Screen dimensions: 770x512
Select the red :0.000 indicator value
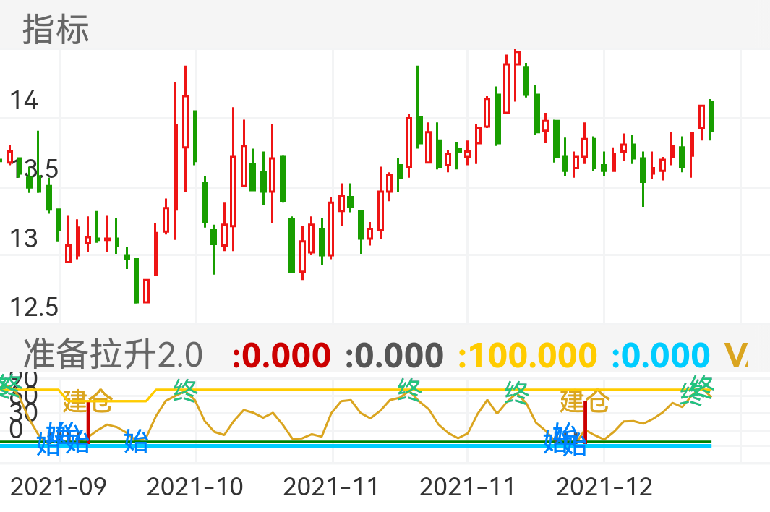(281, 355)
